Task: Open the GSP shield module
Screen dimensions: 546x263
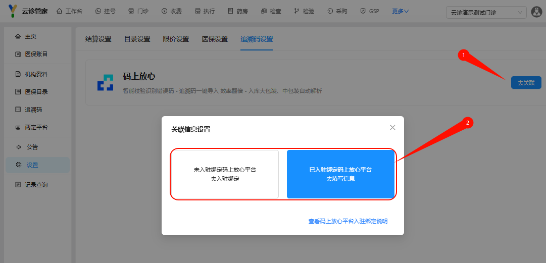Action: pyautogui.click(x=369, y=11)
